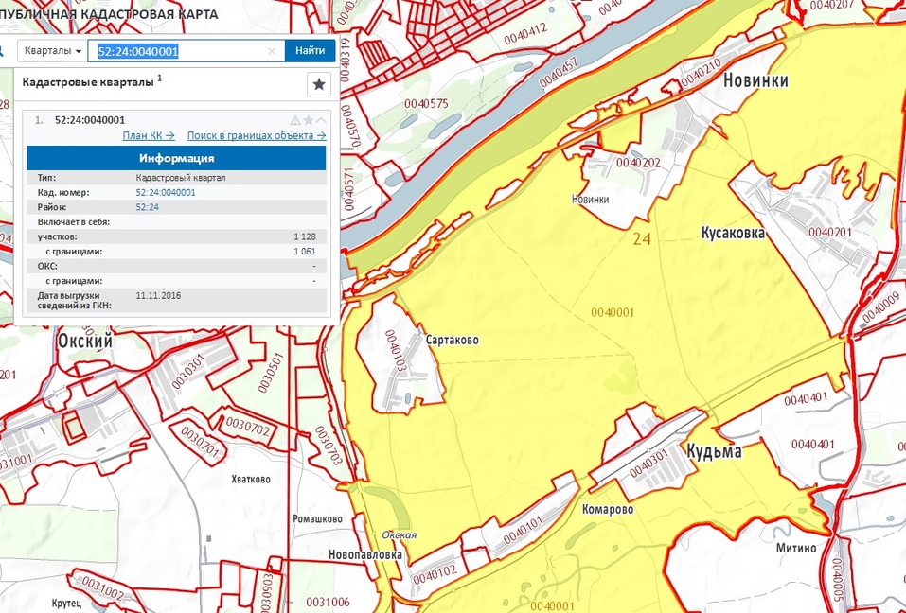Screen dimensions: 906x613
Task: Open the Кварталы search type dropdown
Action: (53, 51)
